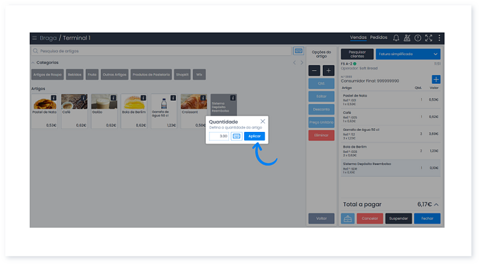Click the Fechar button
The image size is (480, 265).
point(427,218)
